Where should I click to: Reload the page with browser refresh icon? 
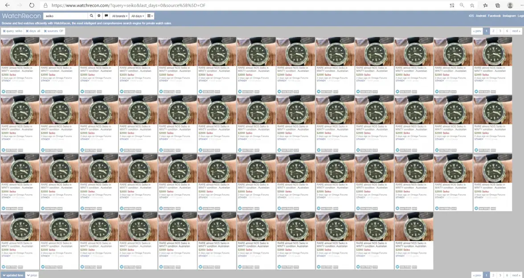[32, 5]
